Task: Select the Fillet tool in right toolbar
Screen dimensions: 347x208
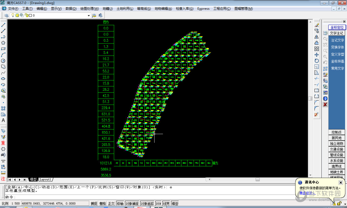Action: click(317, 108)
